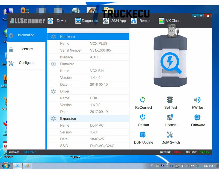Click the HW Test label
This screenshot has height=173, width=219.
tap(198, 108)
